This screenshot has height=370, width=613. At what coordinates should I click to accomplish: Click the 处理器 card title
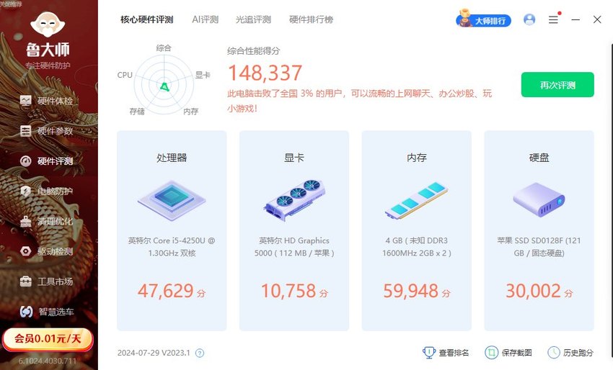pos(172,158)
